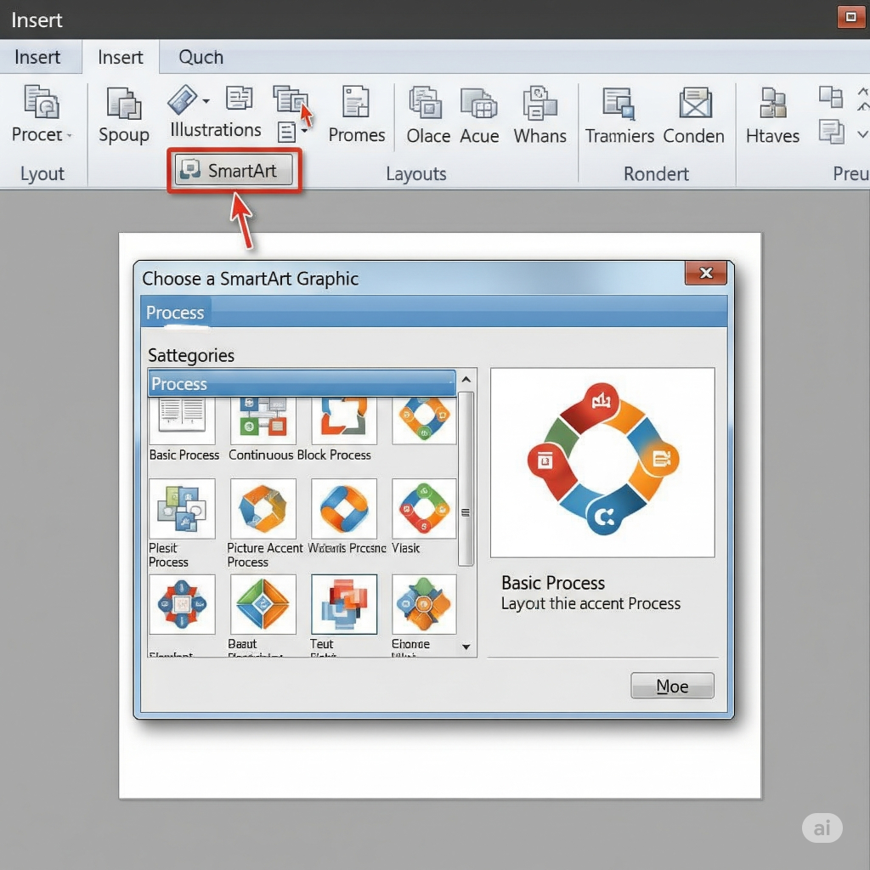Viewport: 870px width, 870px height.
Task: Close the Choose a SmartArt Graphic dialog
Action: 705,273
